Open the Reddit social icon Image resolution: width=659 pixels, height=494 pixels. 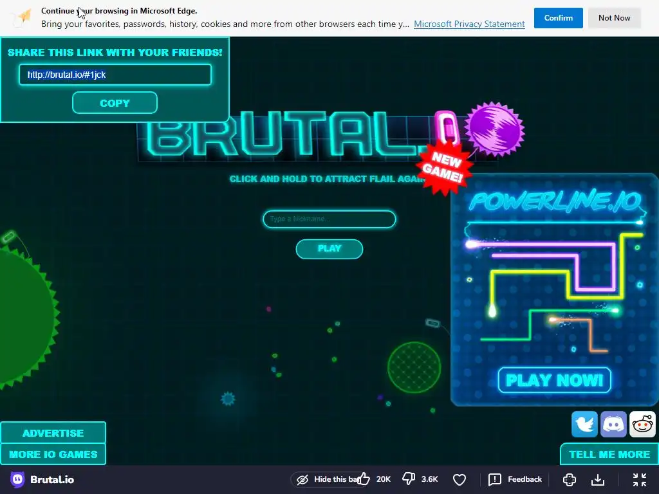642,425
